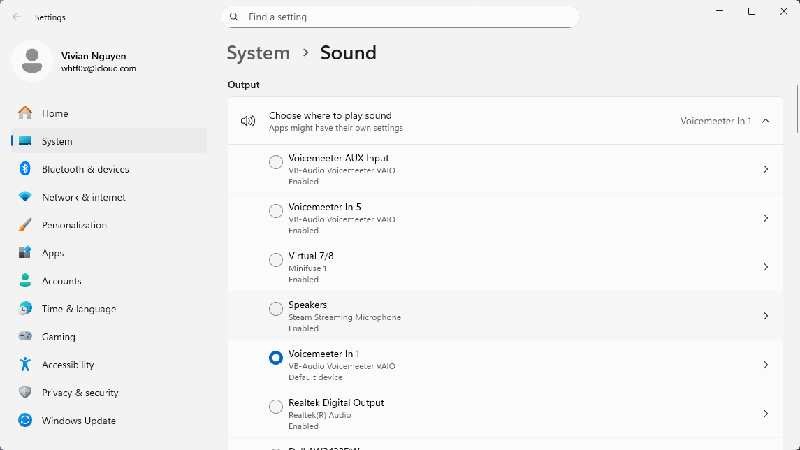This screenshot has width=800, height=450.
Task: Open Network & internet settings icon
Action: 25,197
